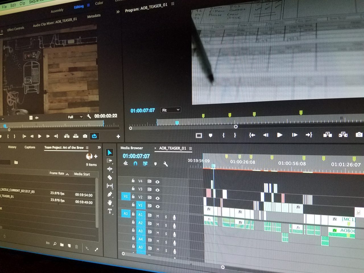Select the Selection tool arrow
This screenshot has width=364, height=273.
pos(109,152)
